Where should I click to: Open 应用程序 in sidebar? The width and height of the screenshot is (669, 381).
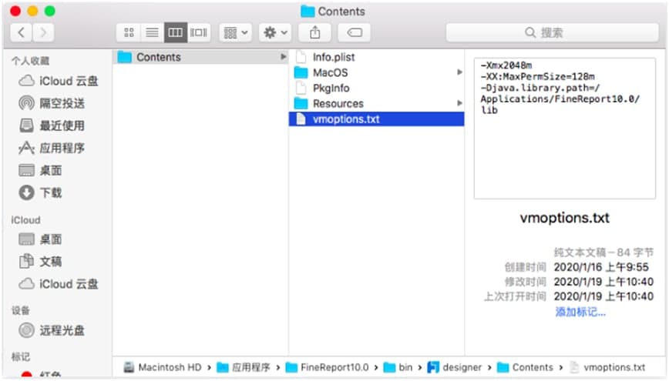tap(51, 148)
